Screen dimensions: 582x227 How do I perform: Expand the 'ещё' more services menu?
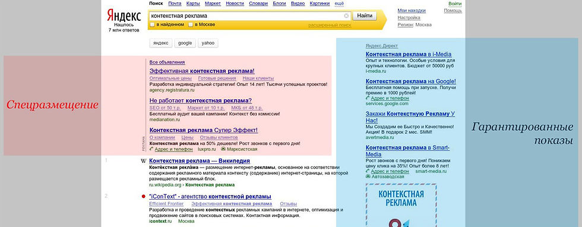339,4
